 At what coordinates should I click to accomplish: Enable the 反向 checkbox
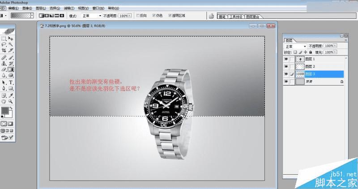pos(138,16)
